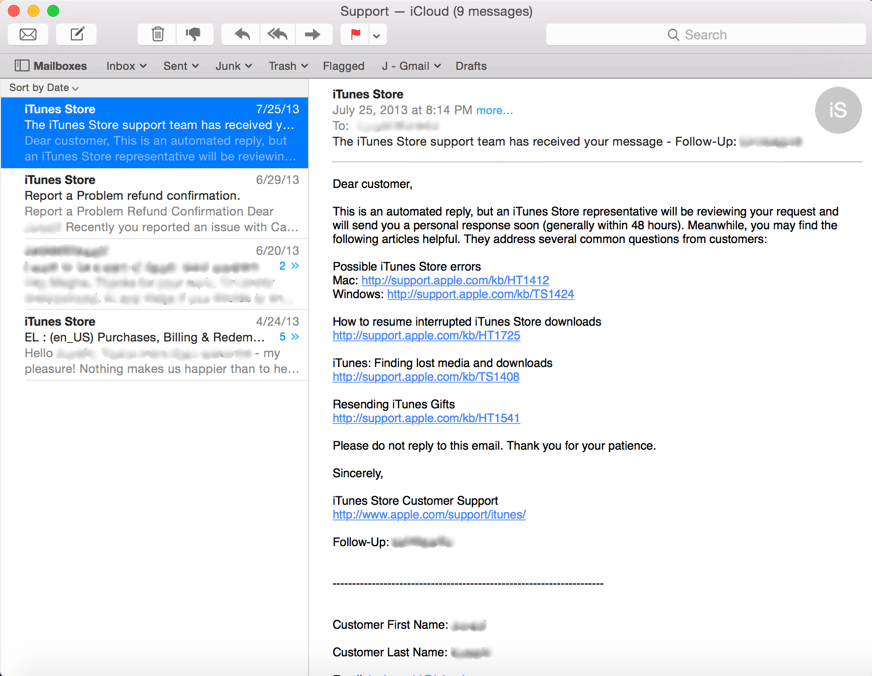Viewport: 872px width, 676px height.
Task: Open the HT1541 resending gifts link
Action: click(x=426, y=418)
